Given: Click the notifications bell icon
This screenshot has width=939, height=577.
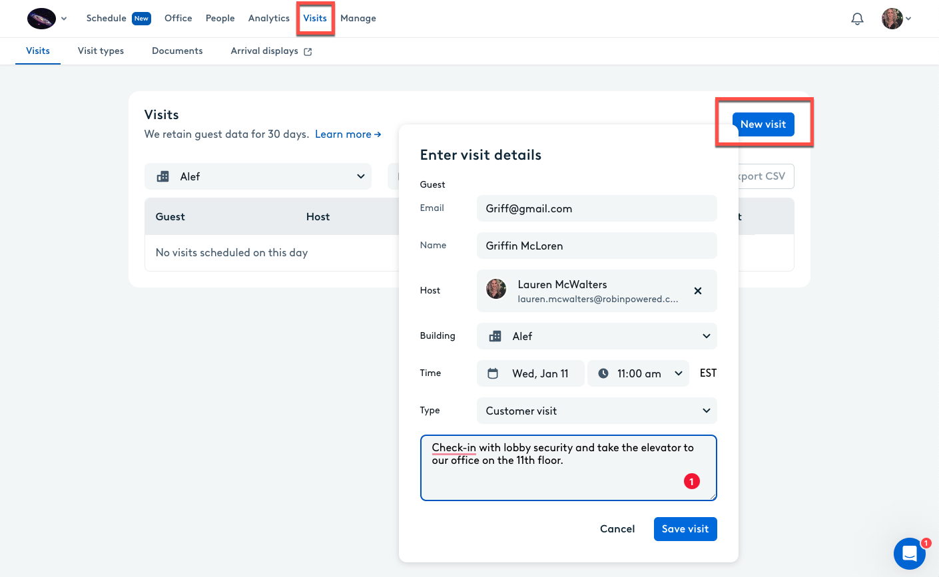Looking at the screenshot, I should click(x=857, y=19).
